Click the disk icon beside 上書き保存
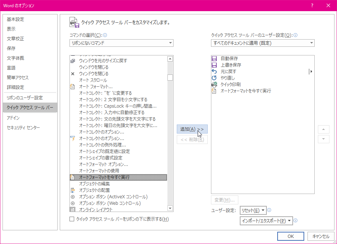This screenshot has width=337, height=244. tap(214, 65)
